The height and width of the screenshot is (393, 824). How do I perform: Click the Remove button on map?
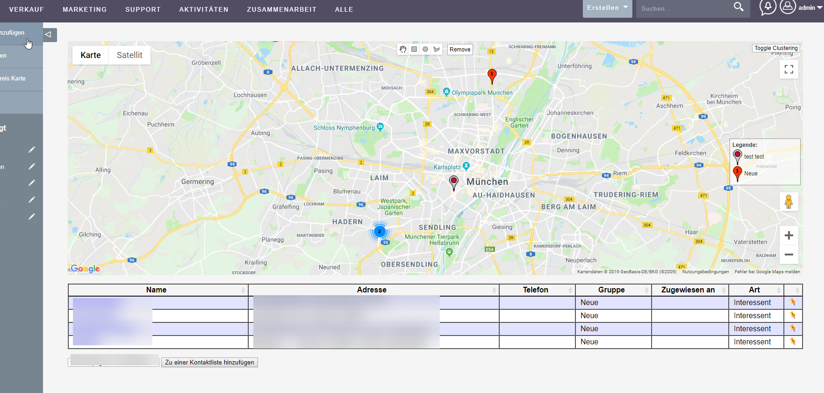coord(460,50)
